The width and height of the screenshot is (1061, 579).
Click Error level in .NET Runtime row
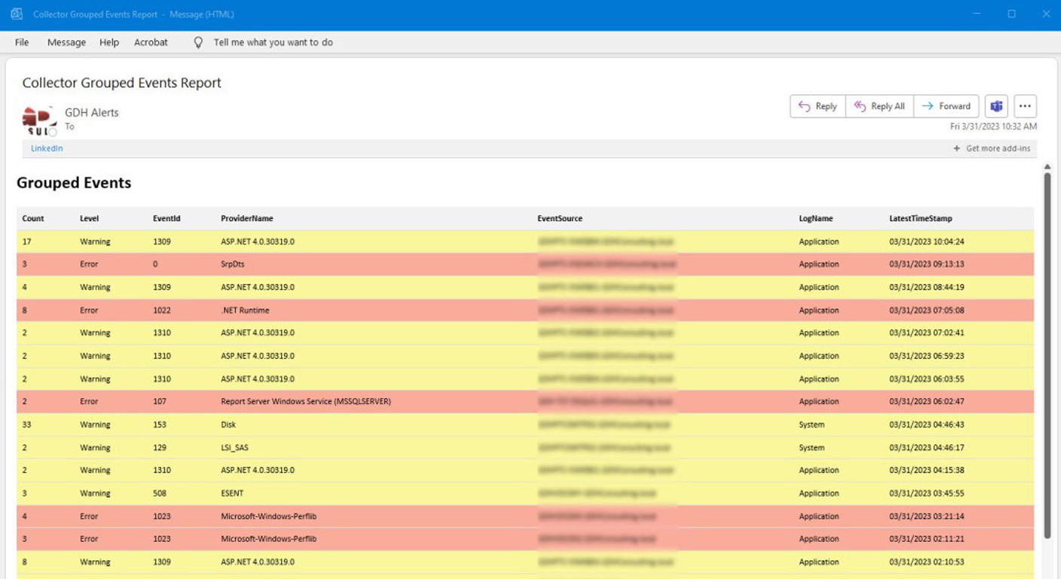pyautogui.click(x=89, y=311)
